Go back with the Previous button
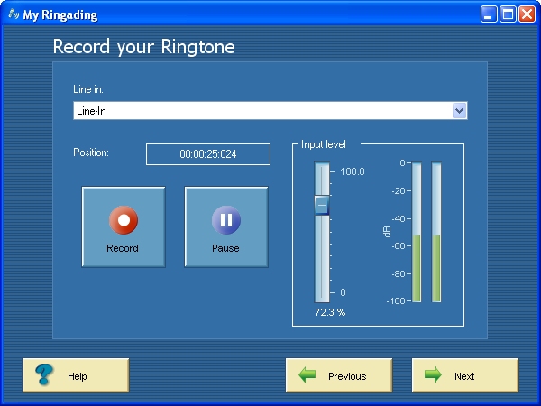This screenshot has width=541, height=406. 339,375
